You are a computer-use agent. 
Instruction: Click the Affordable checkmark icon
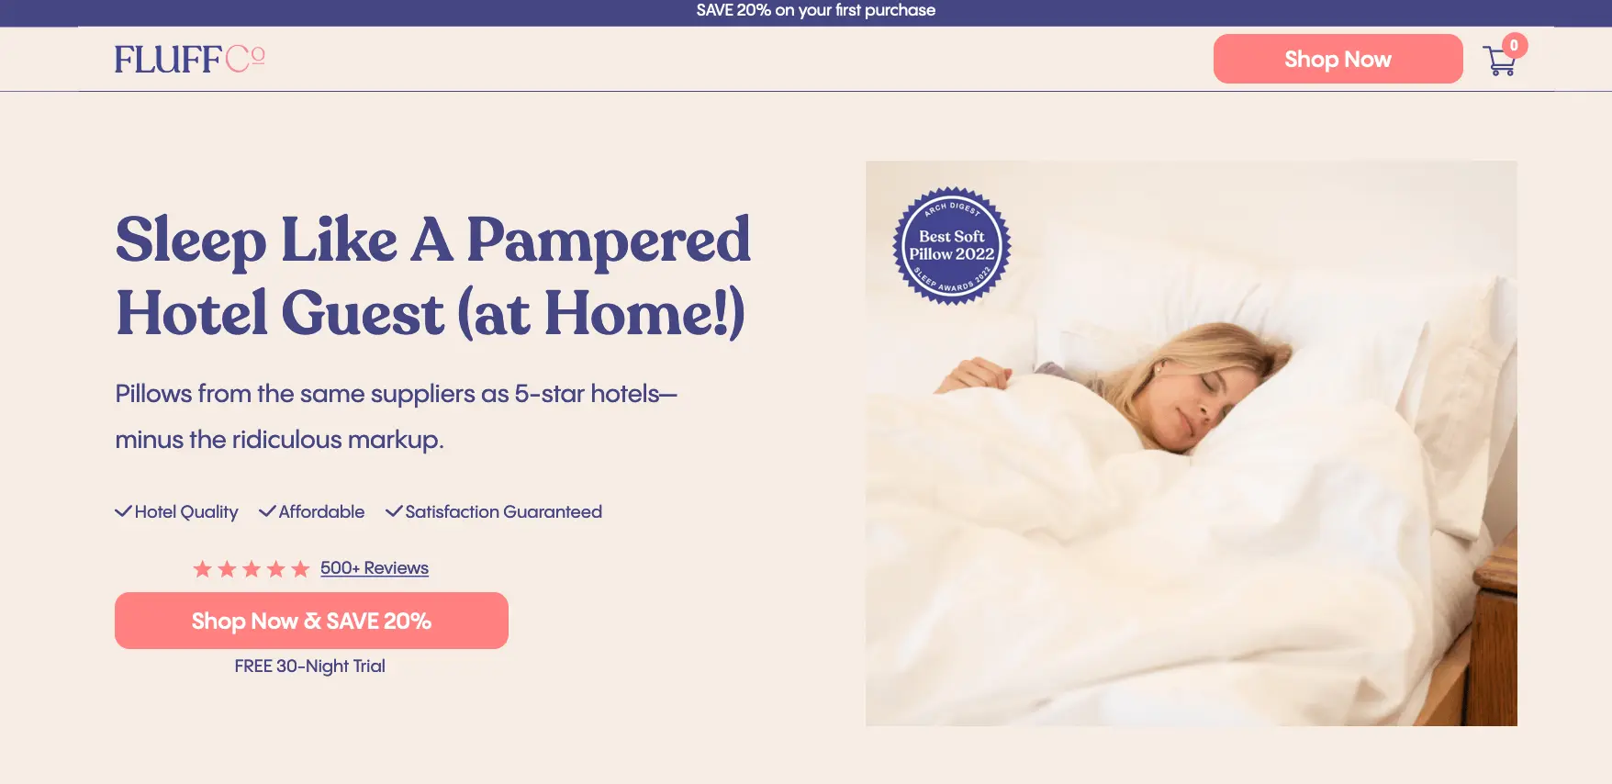267,511
